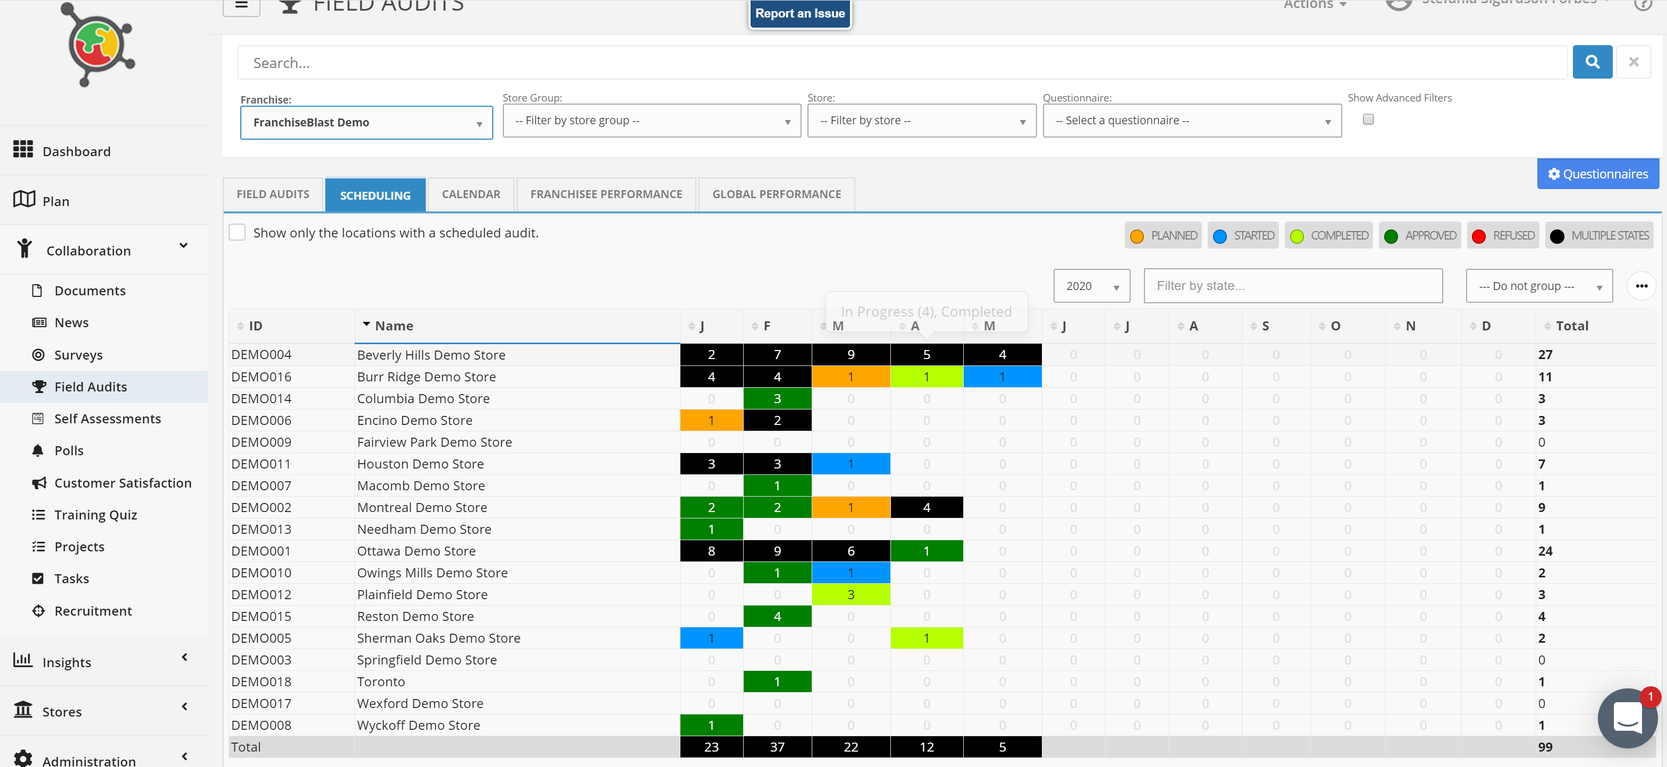Open the hamburger menu icon
Screen dimensions: 1667x767
coord(241,5)
